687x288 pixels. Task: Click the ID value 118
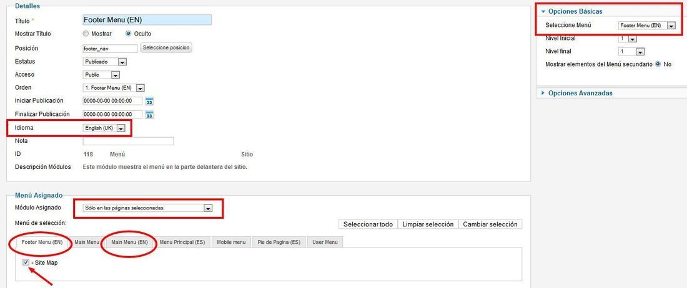(x=88, y=154)
